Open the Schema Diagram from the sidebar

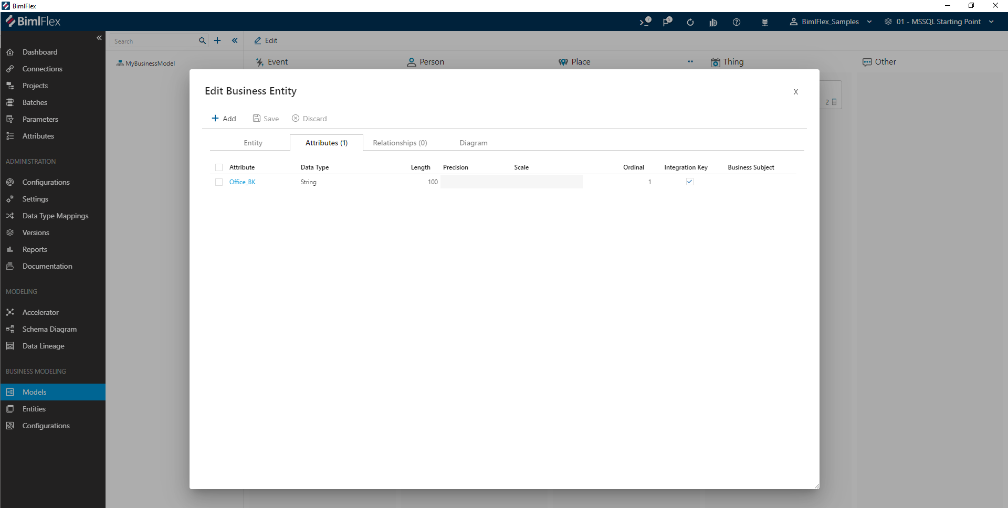tap(48, 329)
